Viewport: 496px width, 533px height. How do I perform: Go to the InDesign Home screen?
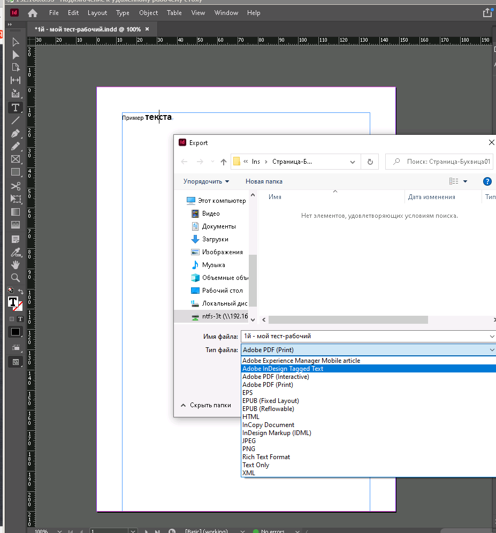(x=33, y=13)
